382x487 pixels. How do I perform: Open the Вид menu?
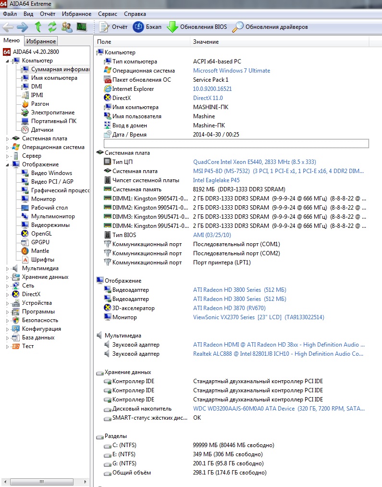point(28,14)
